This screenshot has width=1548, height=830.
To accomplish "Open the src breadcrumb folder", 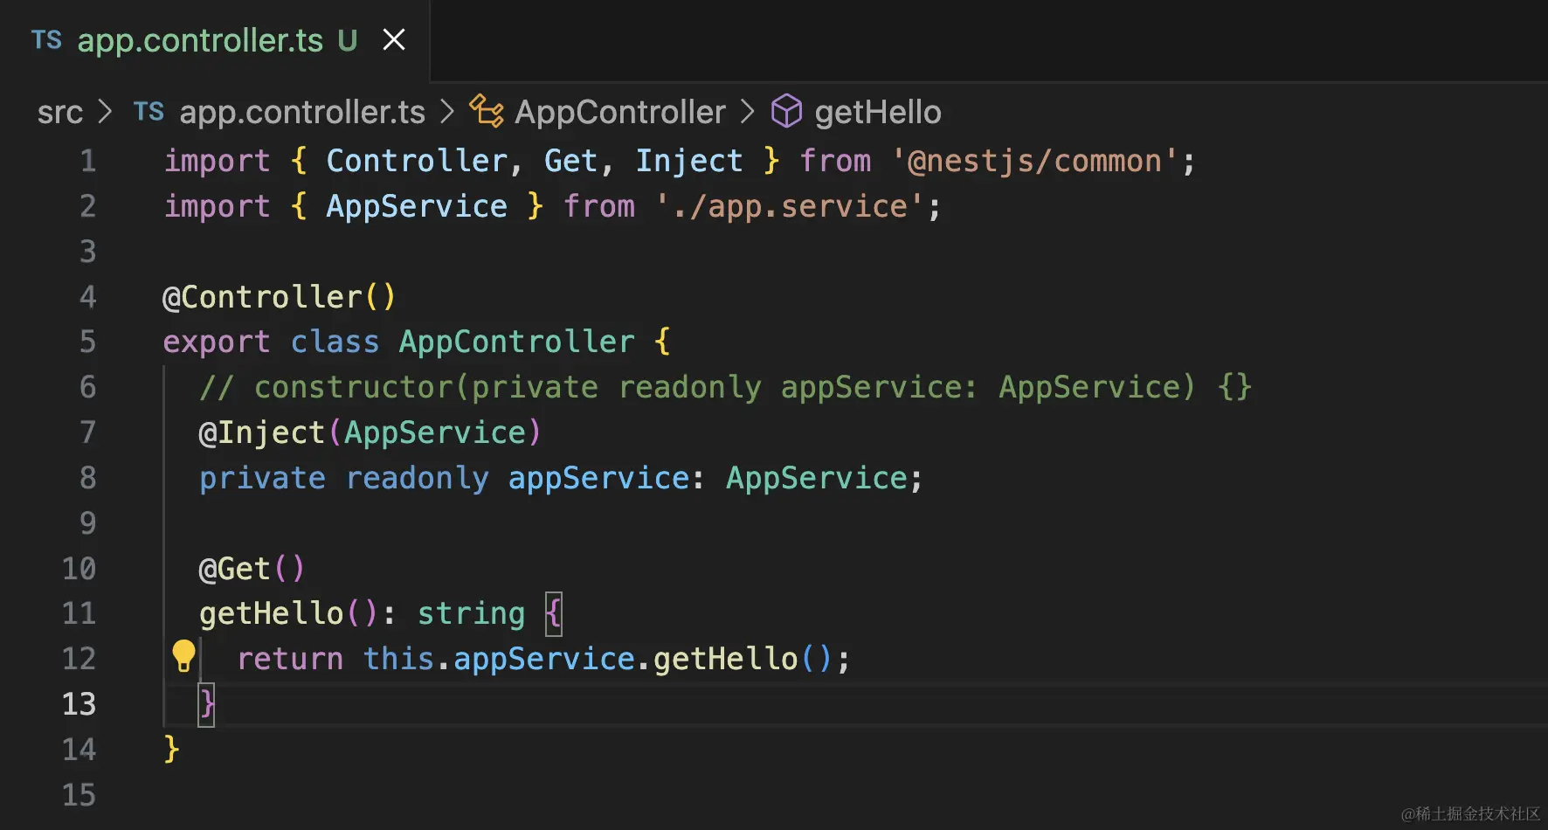I will pyautogui.click(x=59, y=112).
